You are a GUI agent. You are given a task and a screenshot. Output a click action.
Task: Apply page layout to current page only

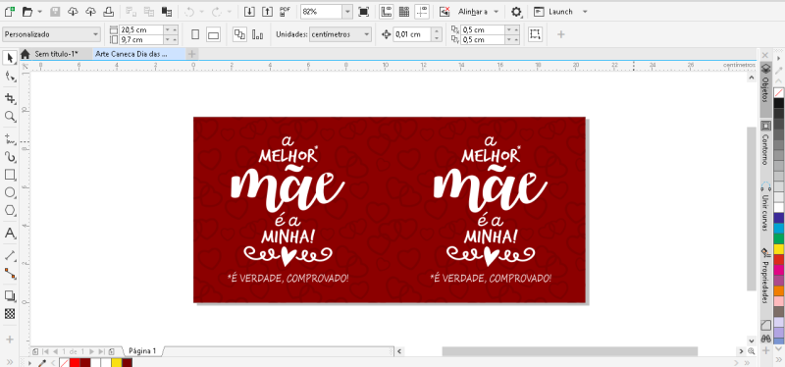pos(258,34)
